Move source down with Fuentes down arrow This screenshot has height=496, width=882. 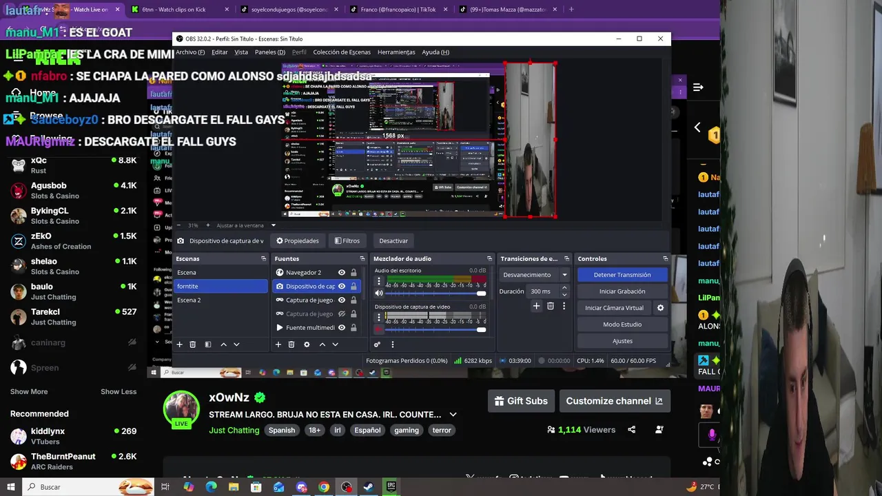click(335, 344)
